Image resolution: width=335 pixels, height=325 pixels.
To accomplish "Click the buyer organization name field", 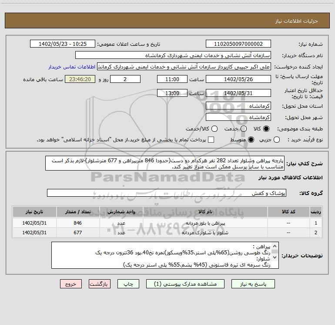I will click(x=173, y=55).
